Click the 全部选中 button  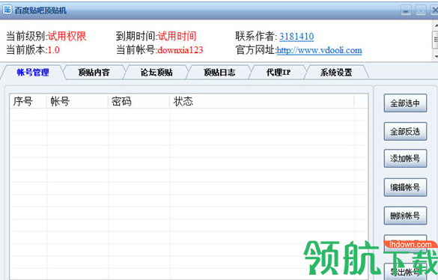[x=405, y=103]
